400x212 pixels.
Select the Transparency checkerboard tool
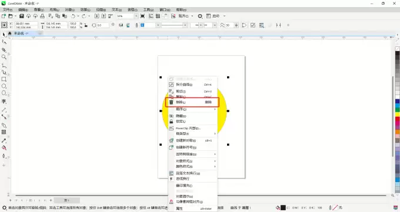coord(4,132)
